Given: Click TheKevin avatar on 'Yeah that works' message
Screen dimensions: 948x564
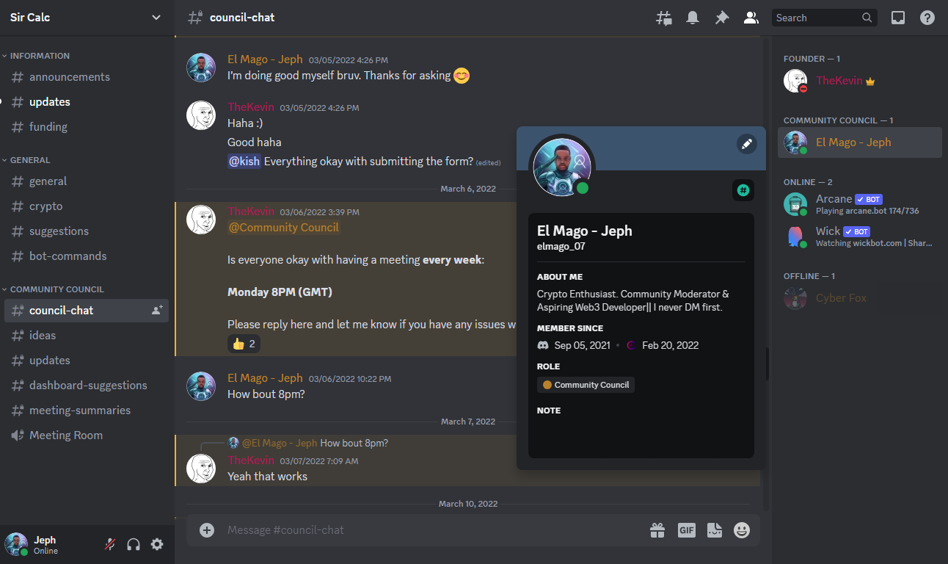Looking at the screenshot, I should pyautogui.click(x=201, y=468).
